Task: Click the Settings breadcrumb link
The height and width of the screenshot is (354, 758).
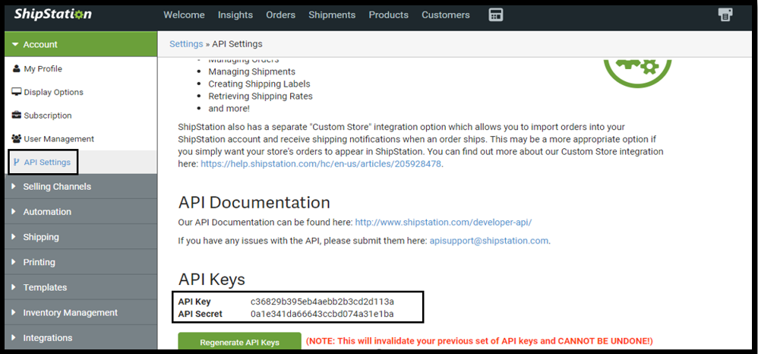Action: point(186,44)
